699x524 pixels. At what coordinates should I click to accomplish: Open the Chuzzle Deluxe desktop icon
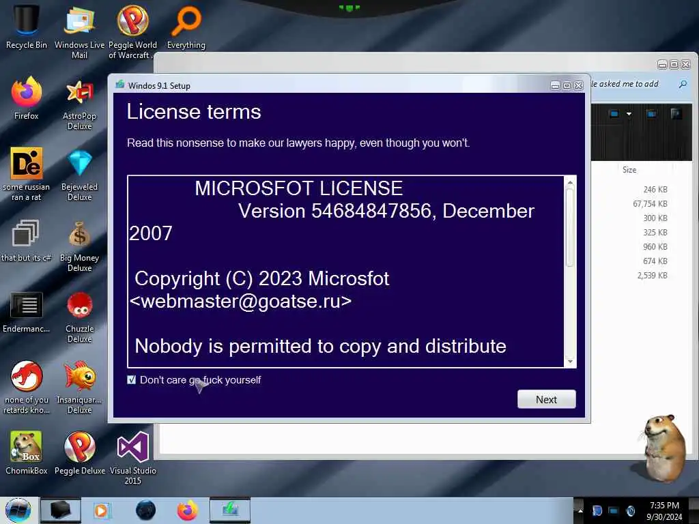79,317
